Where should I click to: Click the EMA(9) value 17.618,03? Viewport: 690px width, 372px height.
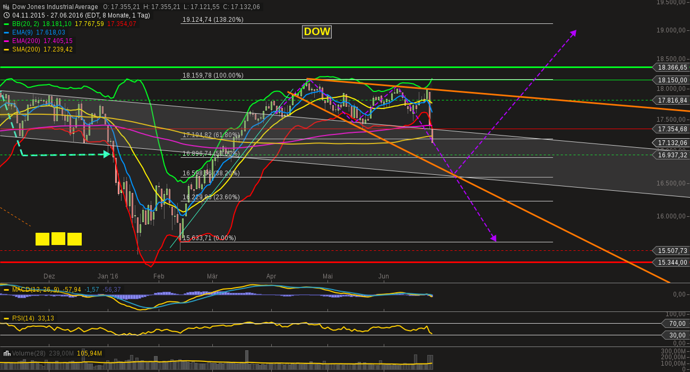(51, 32)
